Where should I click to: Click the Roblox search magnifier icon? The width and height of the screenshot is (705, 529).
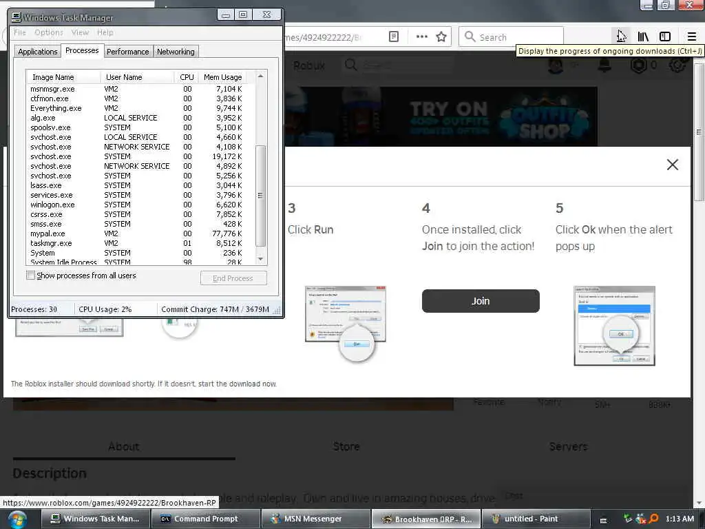pos(350,65)
